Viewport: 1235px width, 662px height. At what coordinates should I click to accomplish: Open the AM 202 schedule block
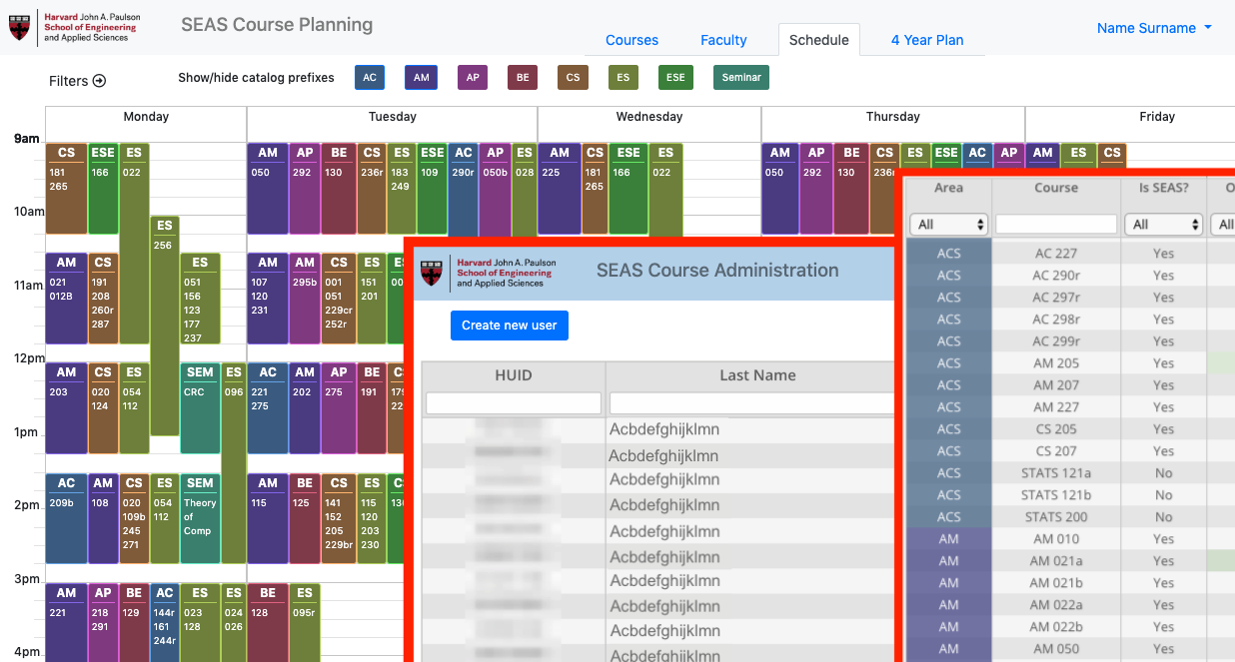[305, 407]
